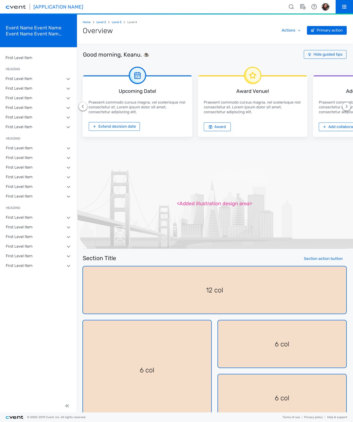The image size is (353, 422).
Task: Click the Primary action button
Action: pos(327,30)
